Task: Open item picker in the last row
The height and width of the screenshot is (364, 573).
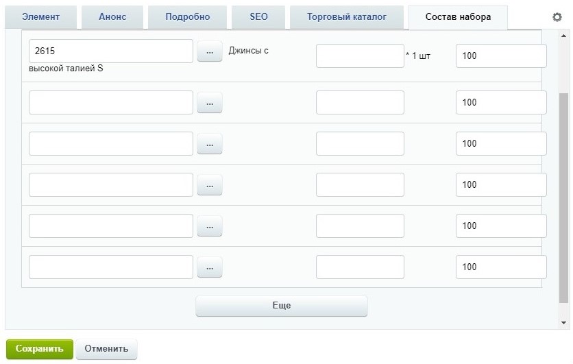Action: click(210, 267)
